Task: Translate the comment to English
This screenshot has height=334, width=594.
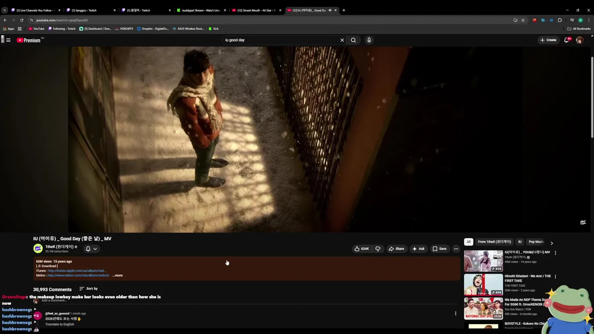Action: (x=59, y=324)
